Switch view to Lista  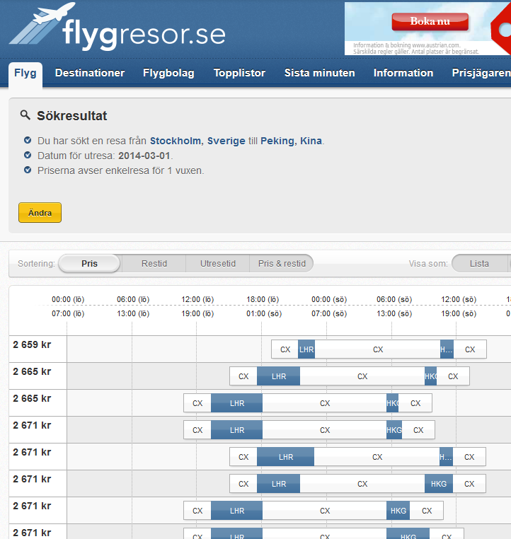pos(479,264)
